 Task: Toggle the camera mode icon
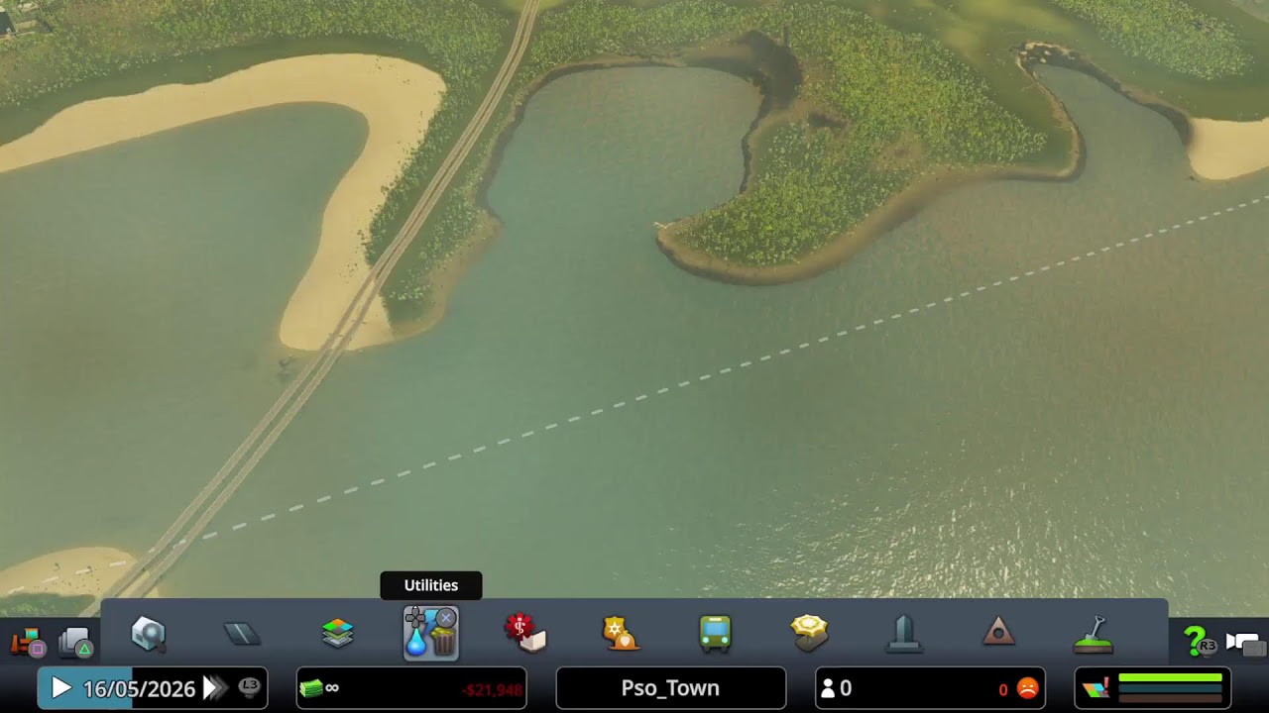[x=1246, y=644]
